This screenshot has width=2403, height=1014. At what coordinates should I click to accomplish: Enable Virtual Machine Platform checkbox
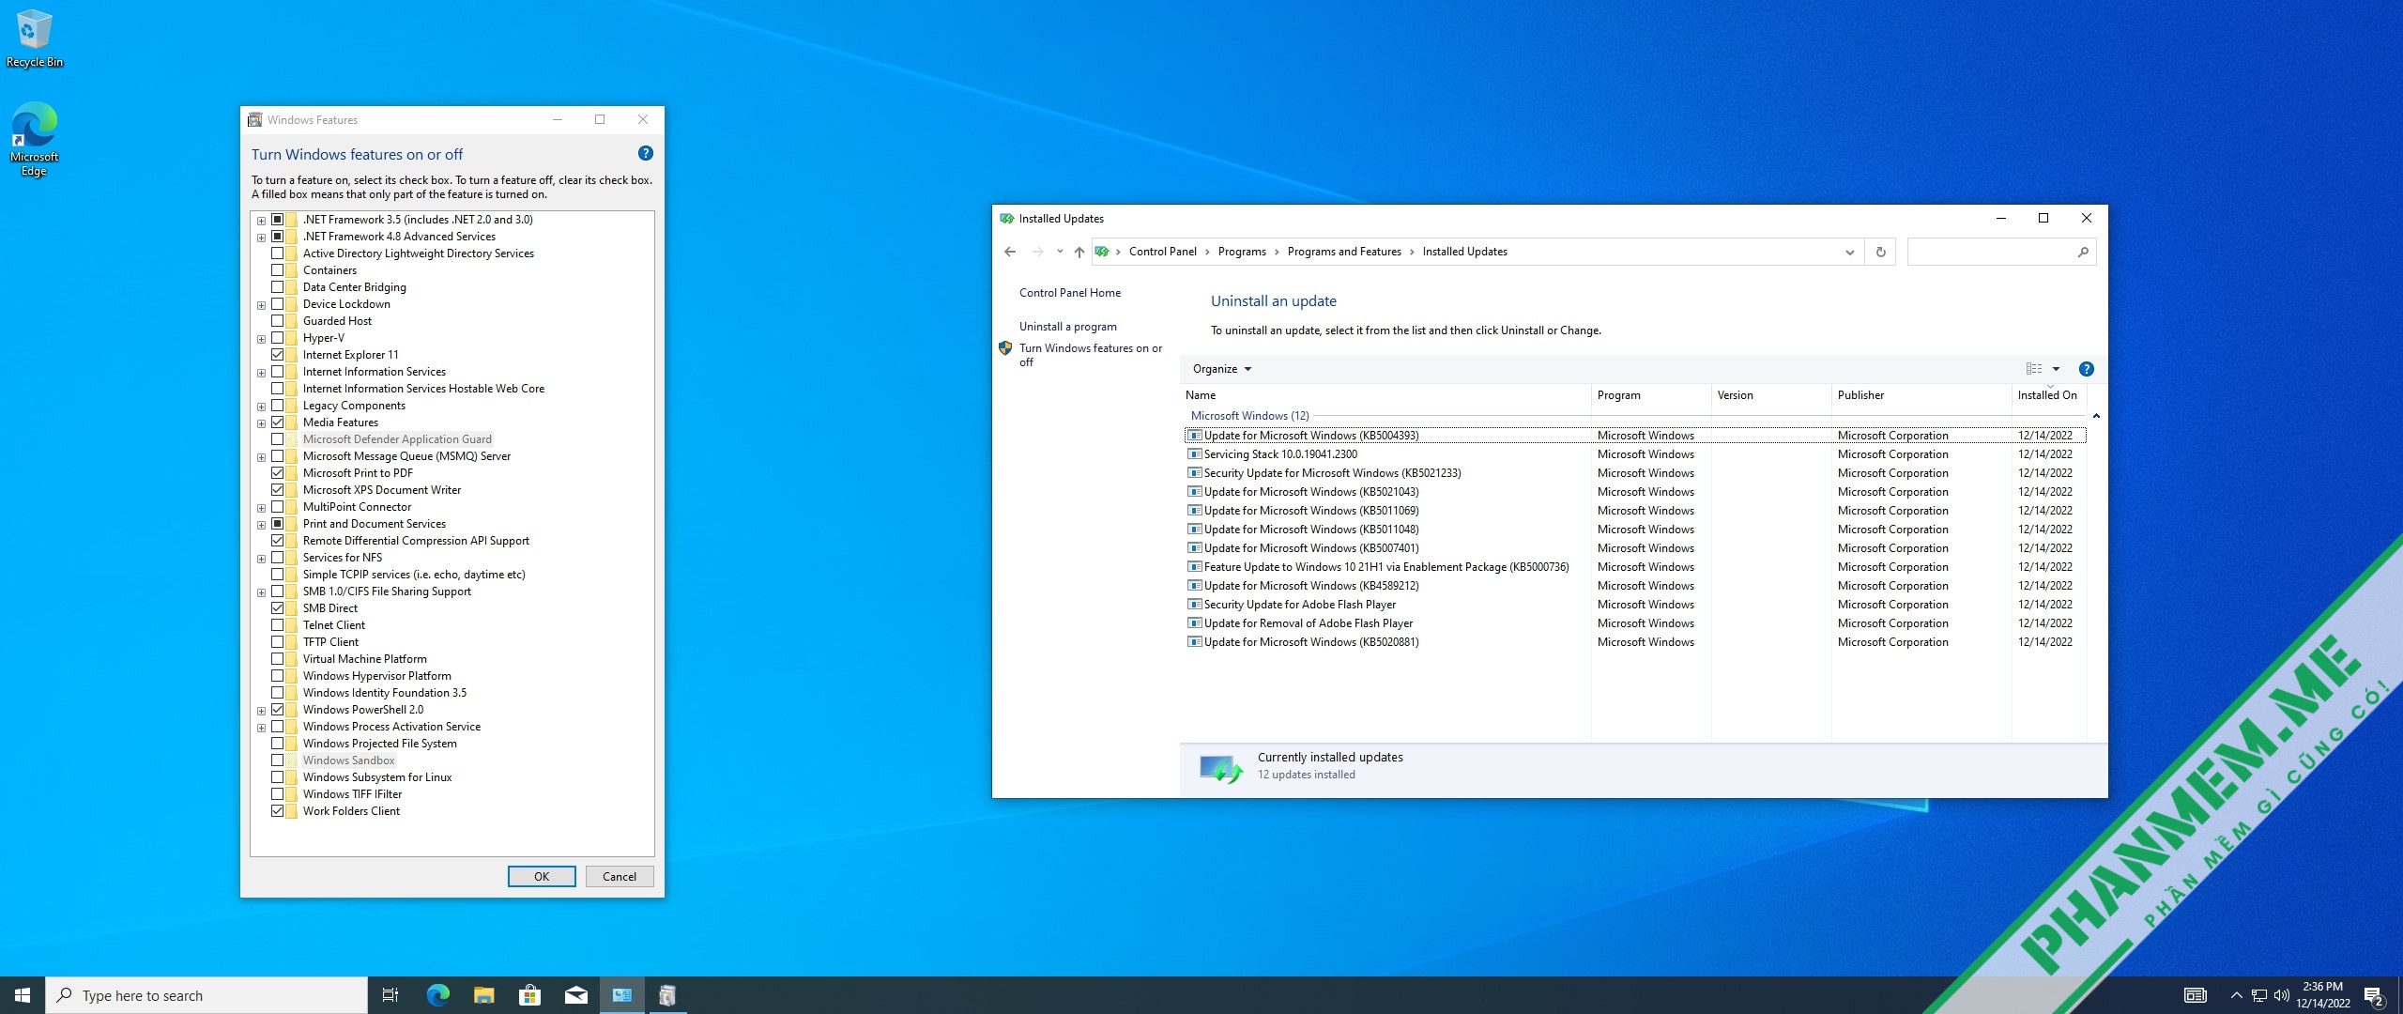pos(278,659)
